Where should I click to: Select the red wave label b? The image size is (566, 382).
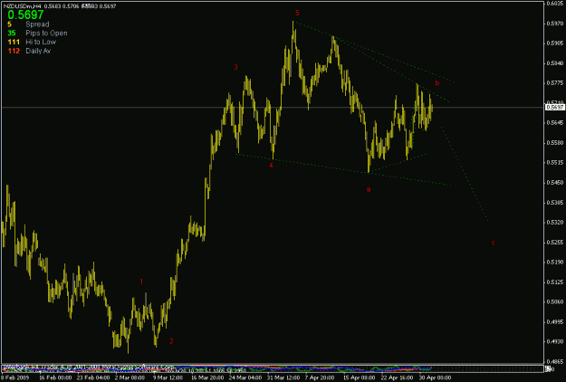tap(437, 83)
